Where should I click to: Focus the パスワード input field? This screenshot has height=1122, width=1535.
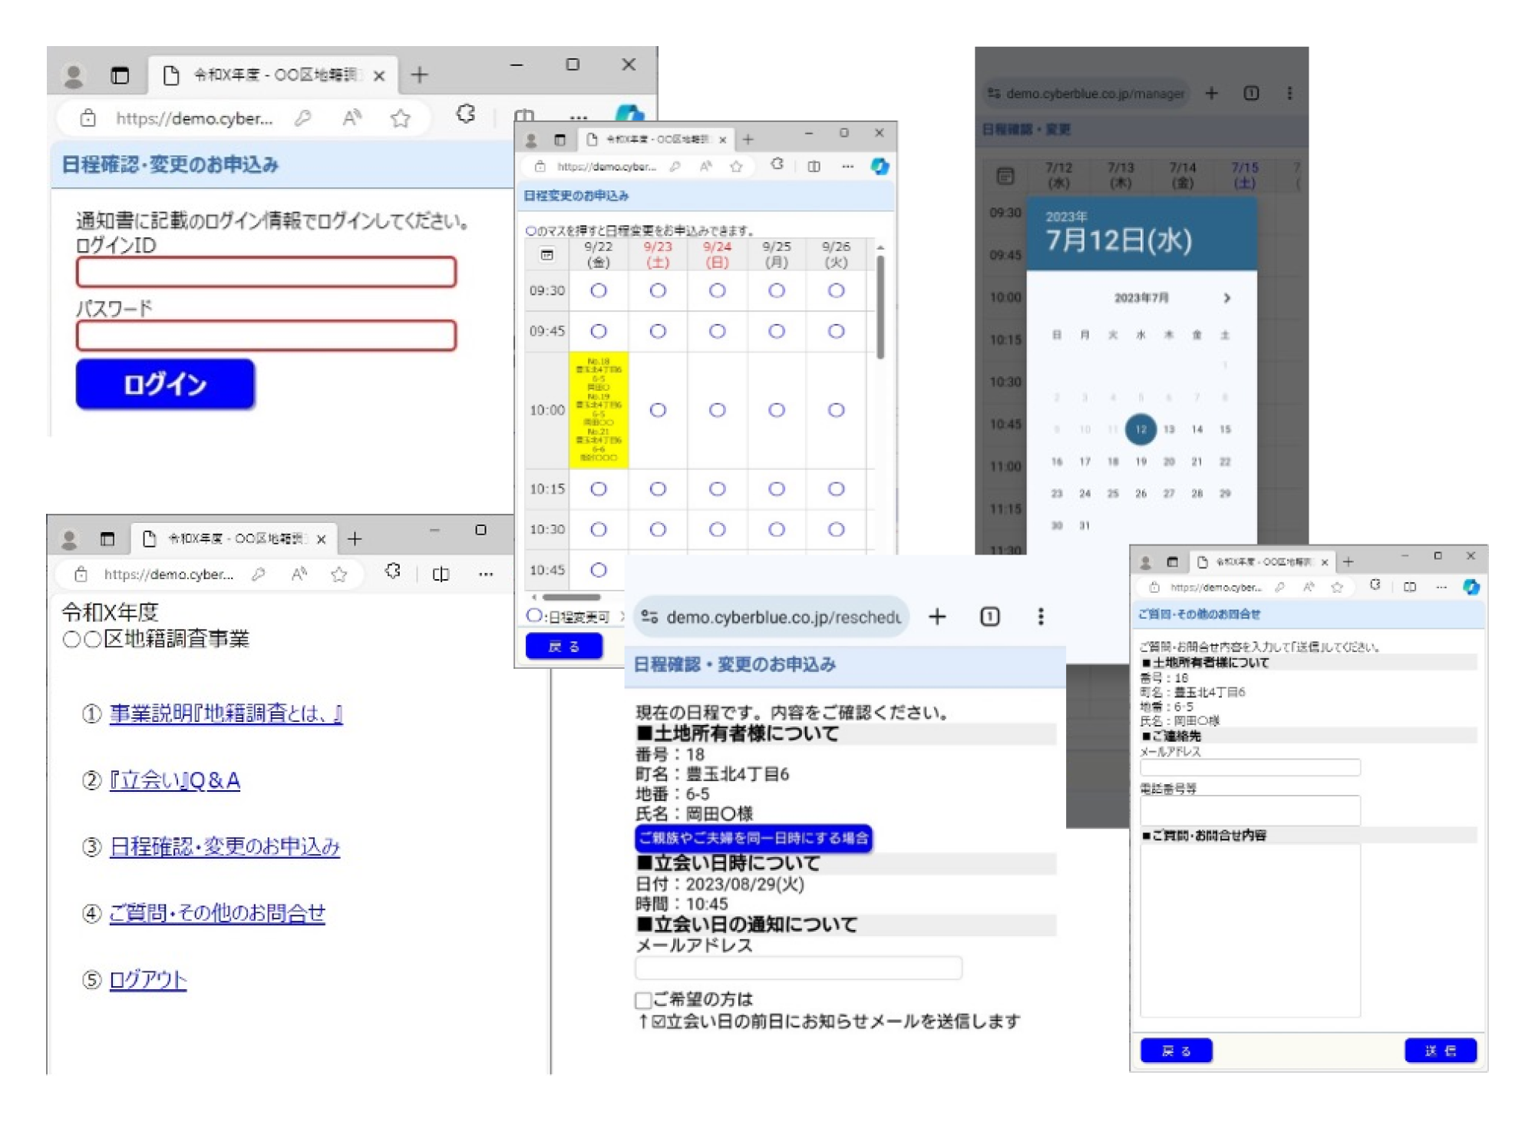[x=266, y=335]
